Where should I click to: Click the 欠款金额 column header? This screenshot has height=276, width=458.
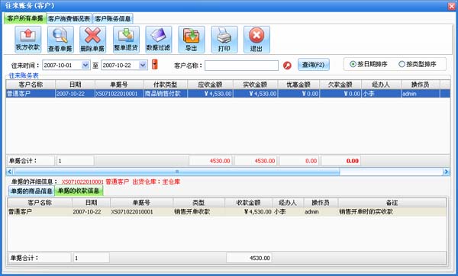(340, 85)
